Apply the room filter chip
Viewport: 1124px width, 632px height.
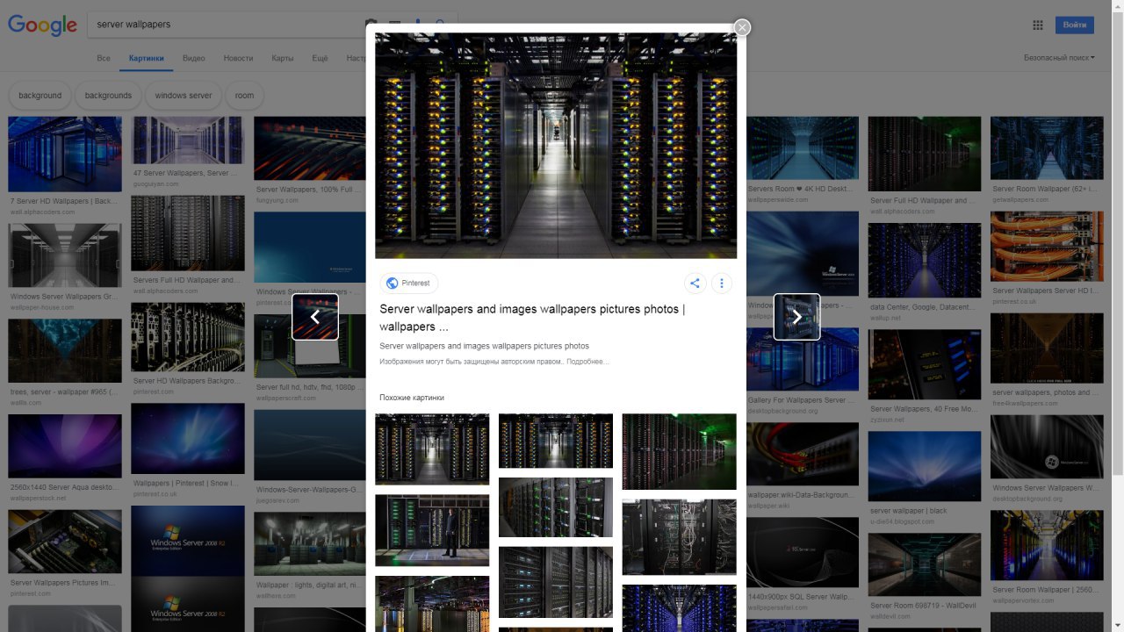(x=245, y=96)
